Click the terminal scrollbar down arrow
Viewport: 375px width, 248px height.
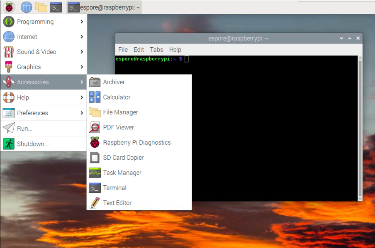click(360, 199)
